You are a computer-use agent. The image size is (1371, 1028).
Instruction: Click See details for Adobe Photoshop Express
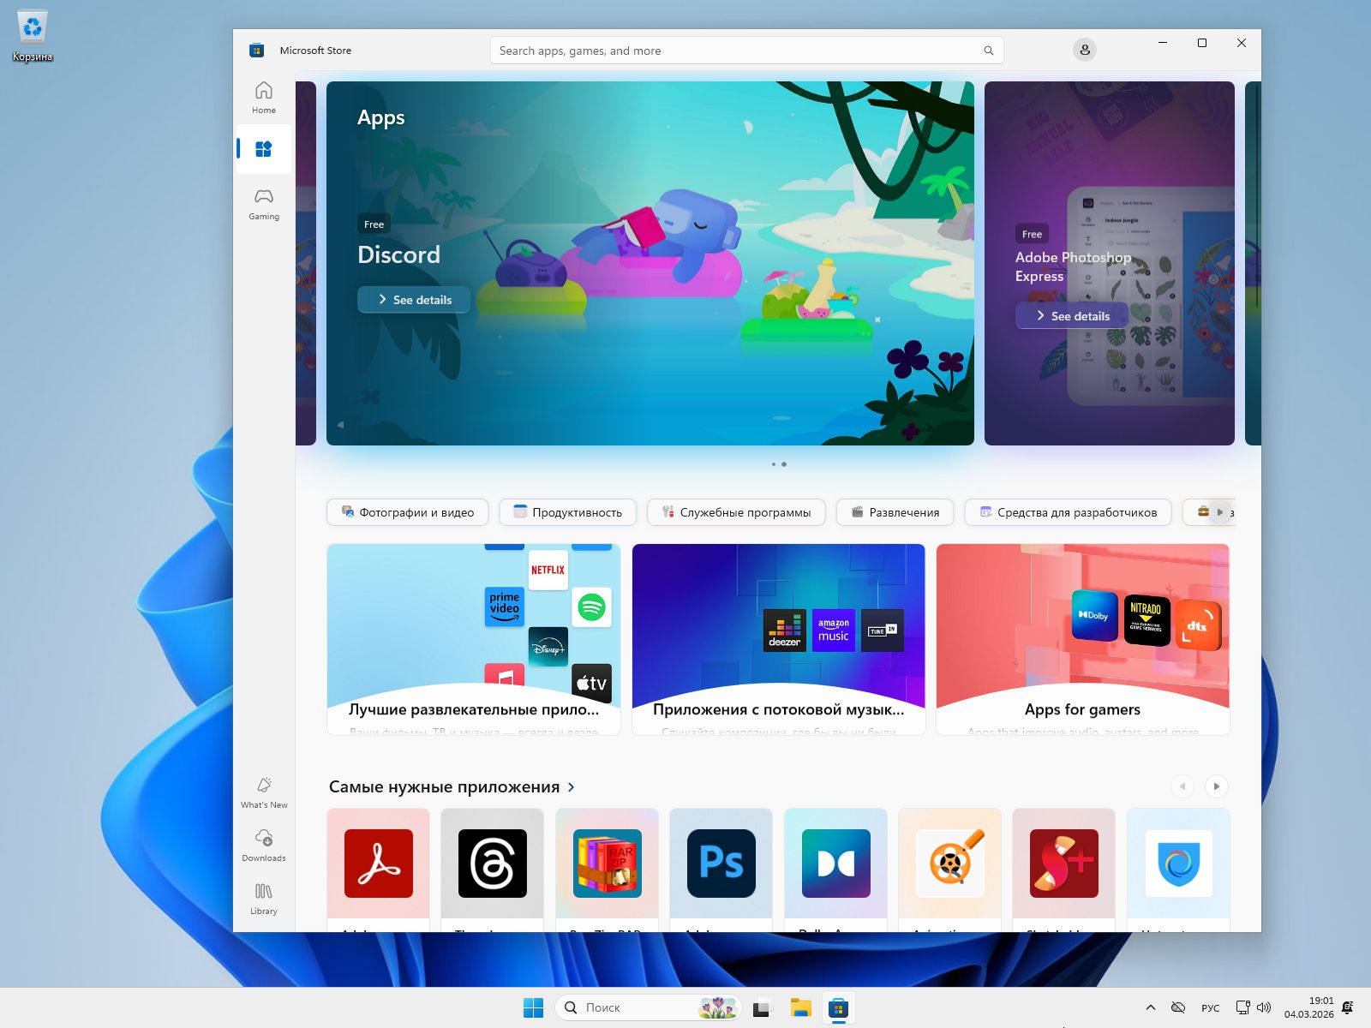1071,315
